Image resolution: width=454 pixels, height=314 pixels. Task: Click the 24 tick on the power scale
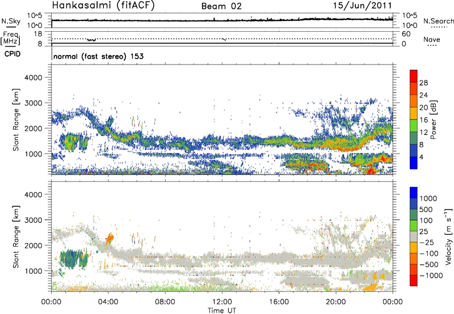coord(423,95)
